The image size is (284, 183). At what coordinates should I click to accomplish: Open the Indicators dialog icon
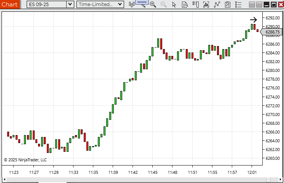tap(217, 5)
